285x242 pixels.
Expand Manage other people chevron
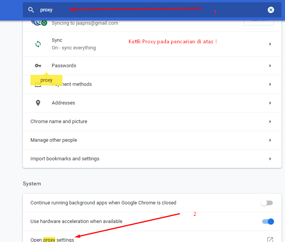coord(270,140)
